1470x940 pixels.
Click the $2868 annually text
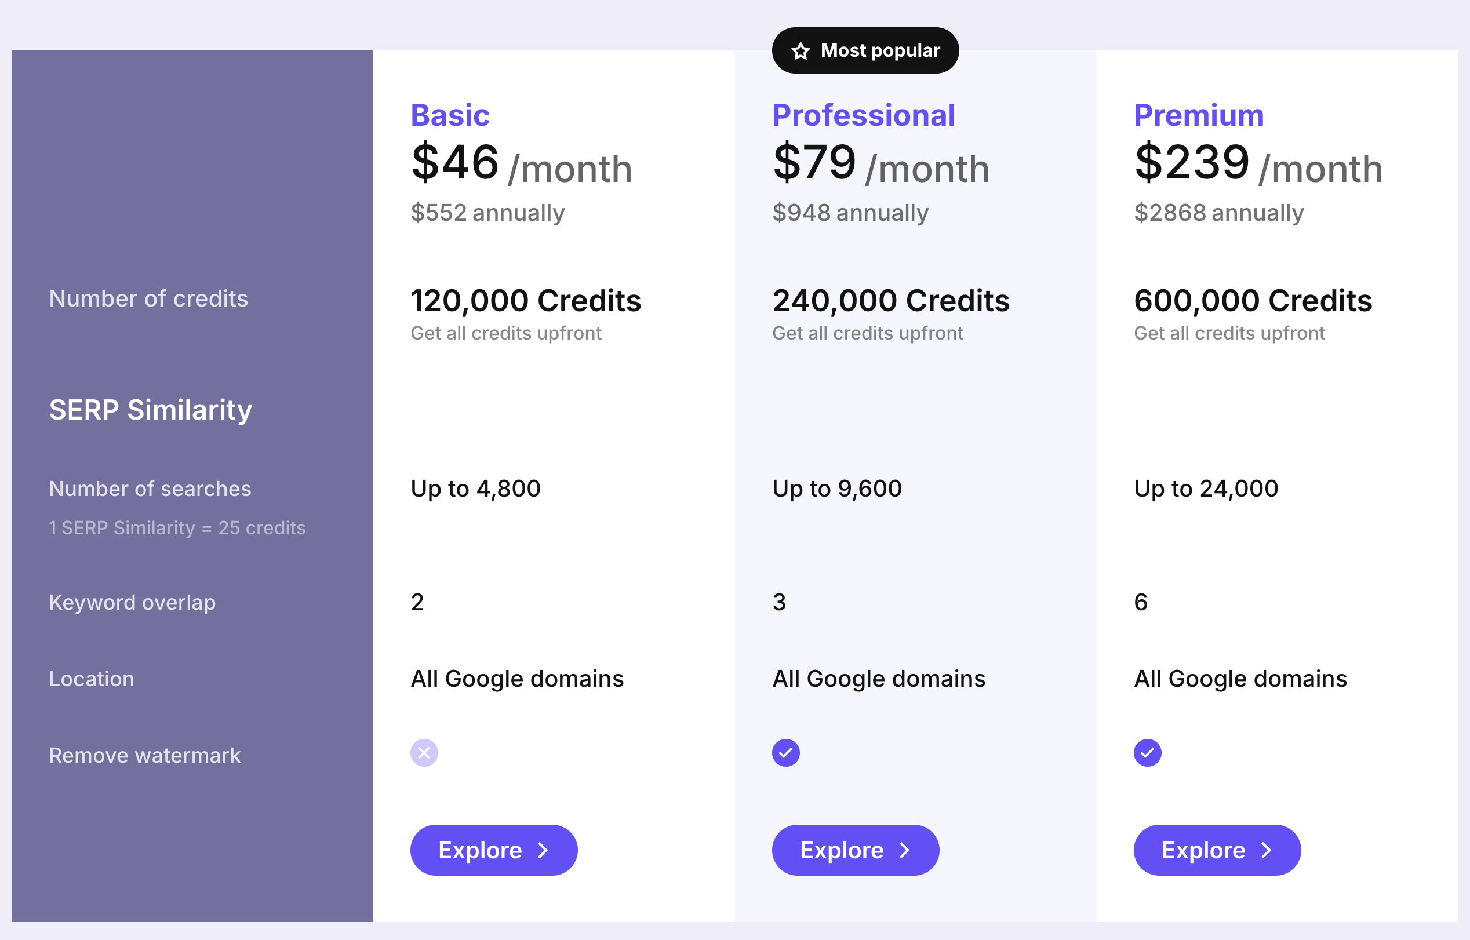click(1218, 213)
